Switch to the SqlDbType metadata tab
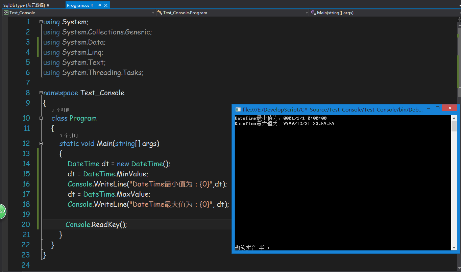 [24, 5]
